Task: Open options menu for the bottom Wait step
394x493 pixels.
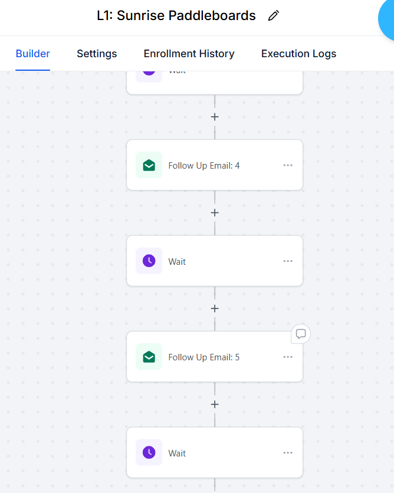Action: [288, 453]
